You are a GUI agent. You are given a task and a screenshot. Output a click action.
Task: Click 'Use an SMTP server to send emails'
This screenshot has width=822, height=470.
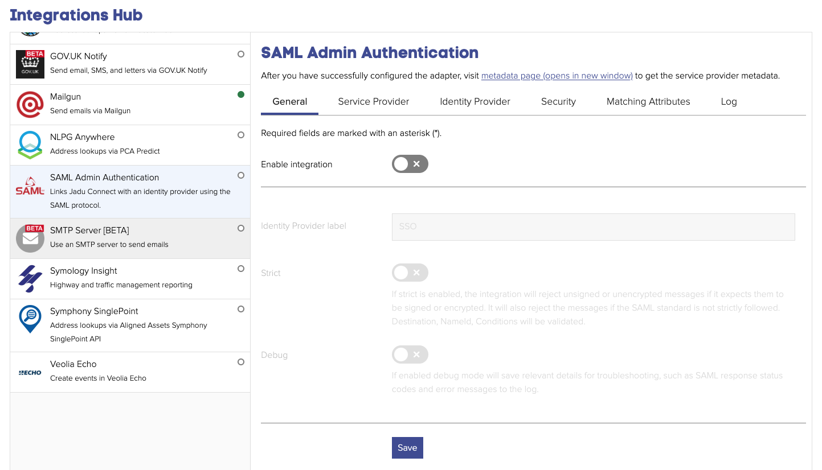pyautogui.click(x=109, y=244)
